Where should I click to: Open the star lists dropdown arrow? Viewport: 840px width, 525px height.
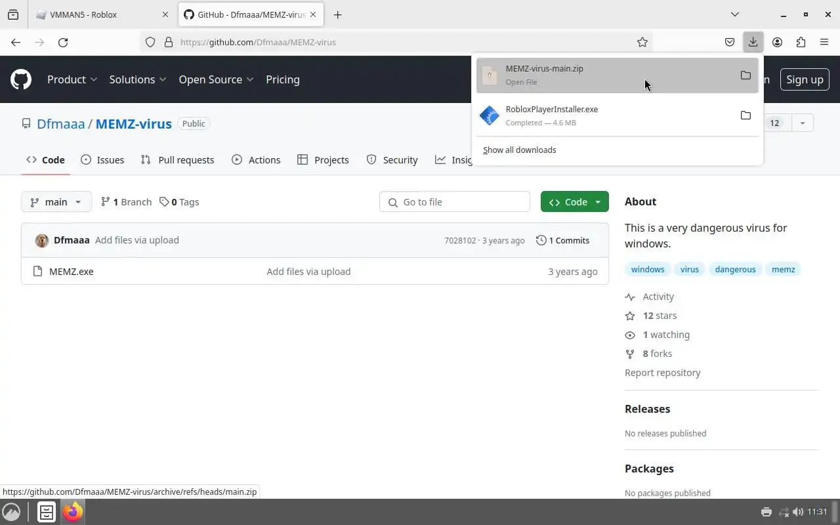pos(803,123)
